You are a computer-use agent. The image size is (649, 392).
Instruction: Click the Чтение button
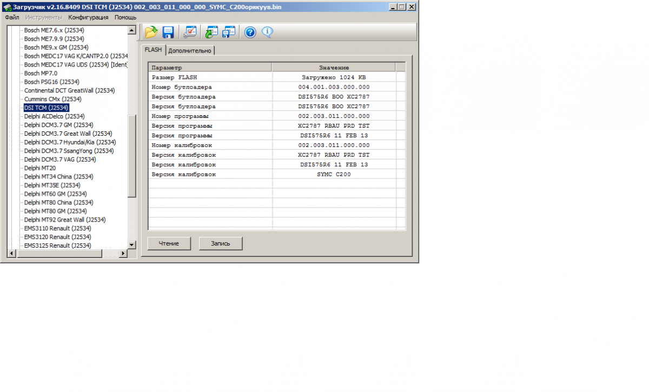169,243
